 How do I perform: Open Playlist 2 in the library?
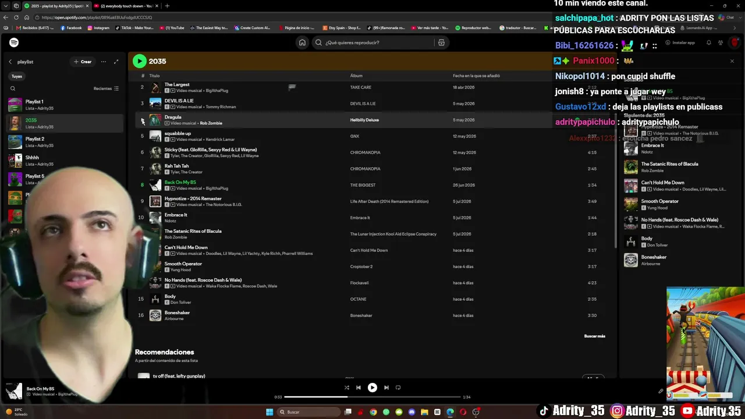click(65, 142)
